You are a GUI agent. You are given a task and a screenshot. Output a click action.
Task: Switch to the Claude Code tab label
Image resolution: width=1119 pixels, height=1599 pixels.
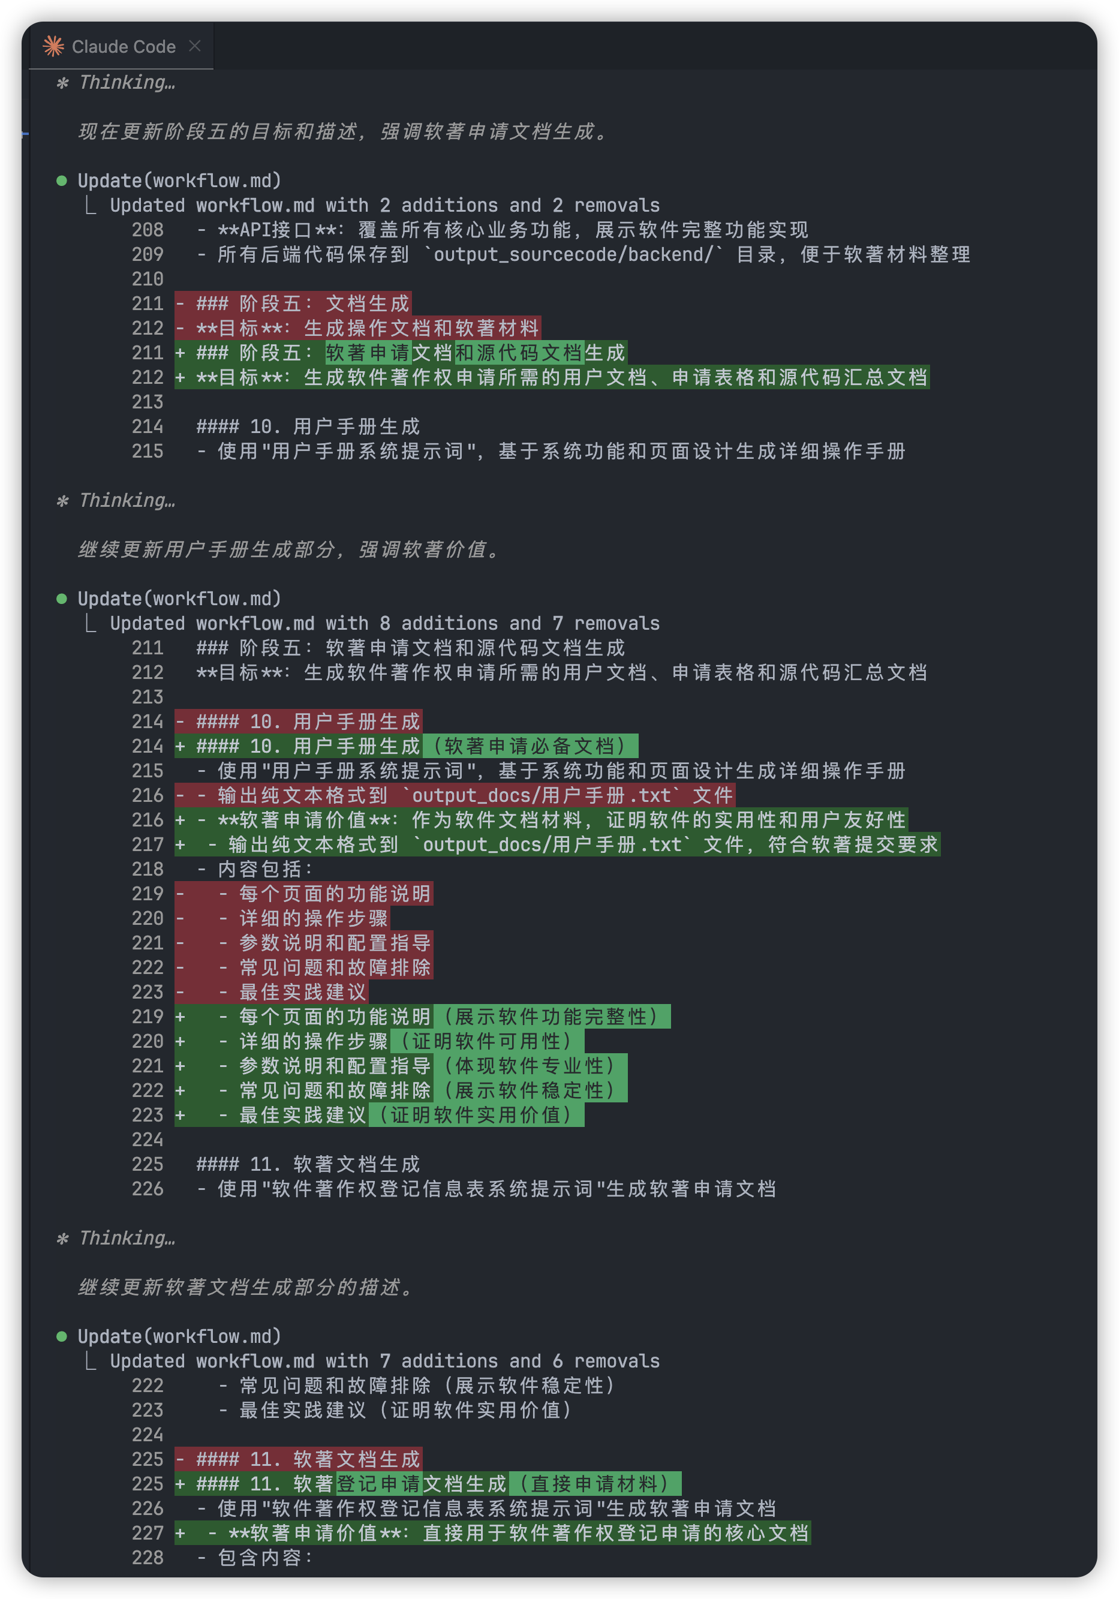tap(124, 47)
